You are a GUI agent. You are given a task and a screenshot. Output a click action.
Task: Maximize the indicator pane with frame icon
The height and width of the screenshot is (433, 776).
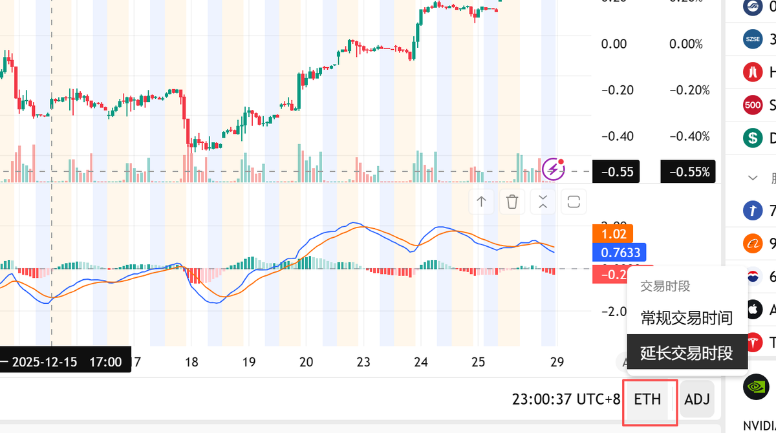(574, 201)
